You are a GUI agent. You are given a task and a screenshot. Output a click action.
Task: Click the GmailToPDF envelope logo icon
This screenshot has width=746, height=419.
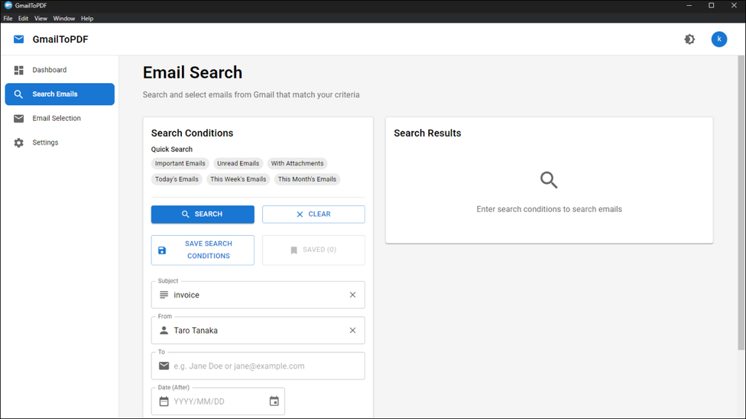[19, 39]
